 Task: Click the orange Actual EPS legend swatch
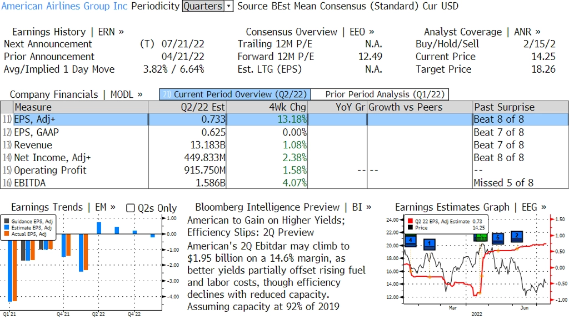coord(7,234)
